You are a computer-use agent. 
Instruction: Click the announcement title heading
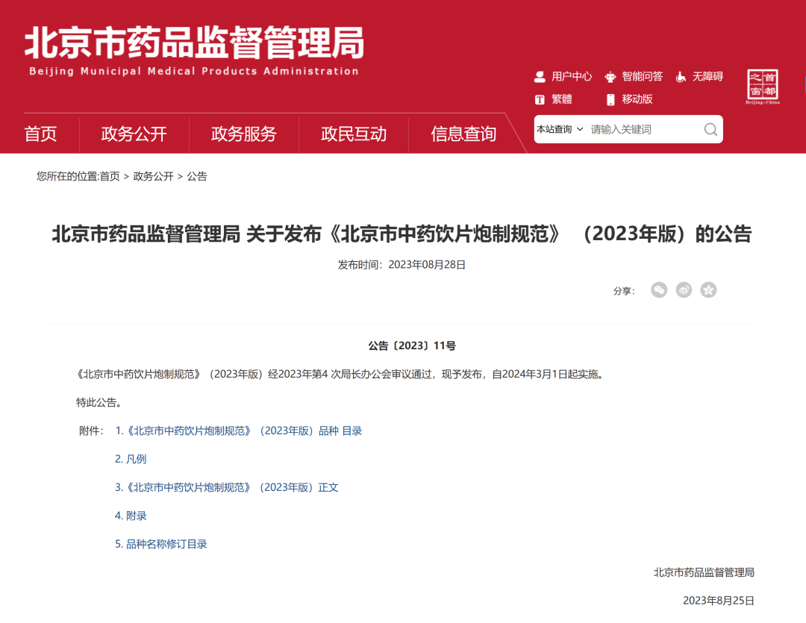tap(402, 234)
